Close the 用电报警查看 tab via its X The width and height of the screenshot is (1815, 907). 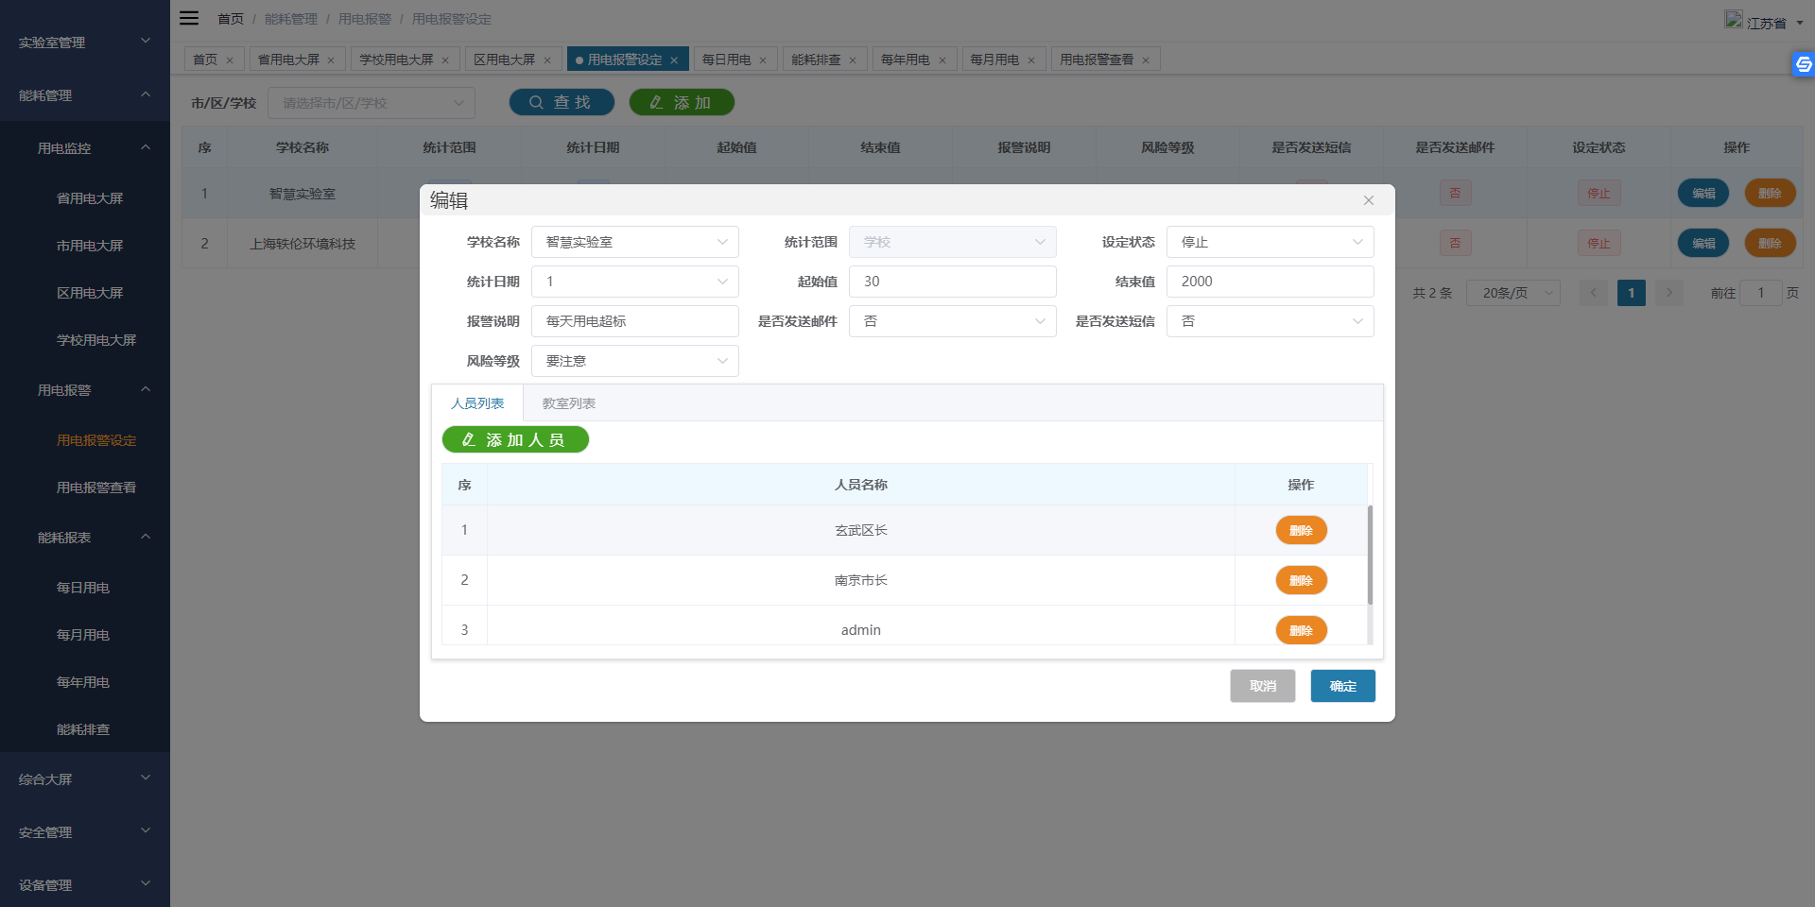point(1146,60)
